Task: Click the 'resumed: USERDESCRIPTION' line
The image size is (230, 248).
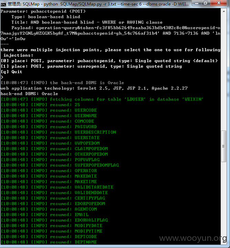Action: [58, 132]
